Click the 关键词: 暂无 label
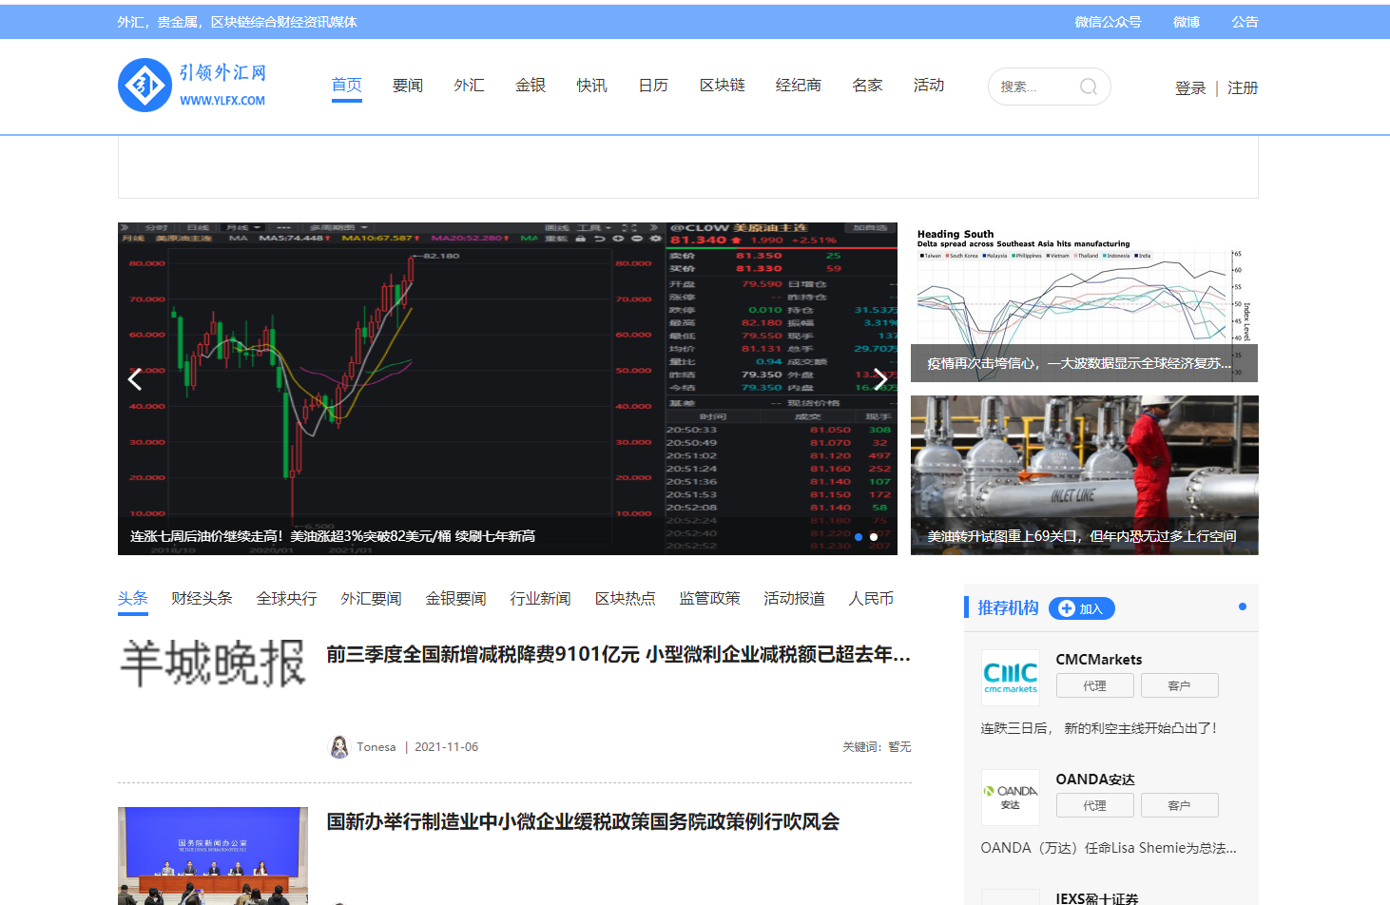Viewport: 1390px width, 905px height. click(877, 747)
